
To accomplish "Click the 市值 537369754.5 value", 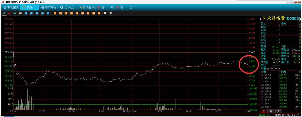I will pyautogui.click(x=273, y=69).
